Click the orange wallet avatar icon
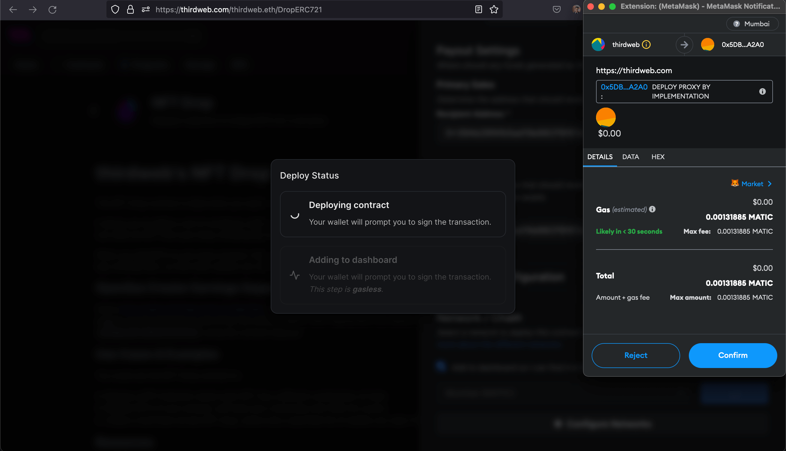This screenshot has width=786, height=451. point(708,44)
